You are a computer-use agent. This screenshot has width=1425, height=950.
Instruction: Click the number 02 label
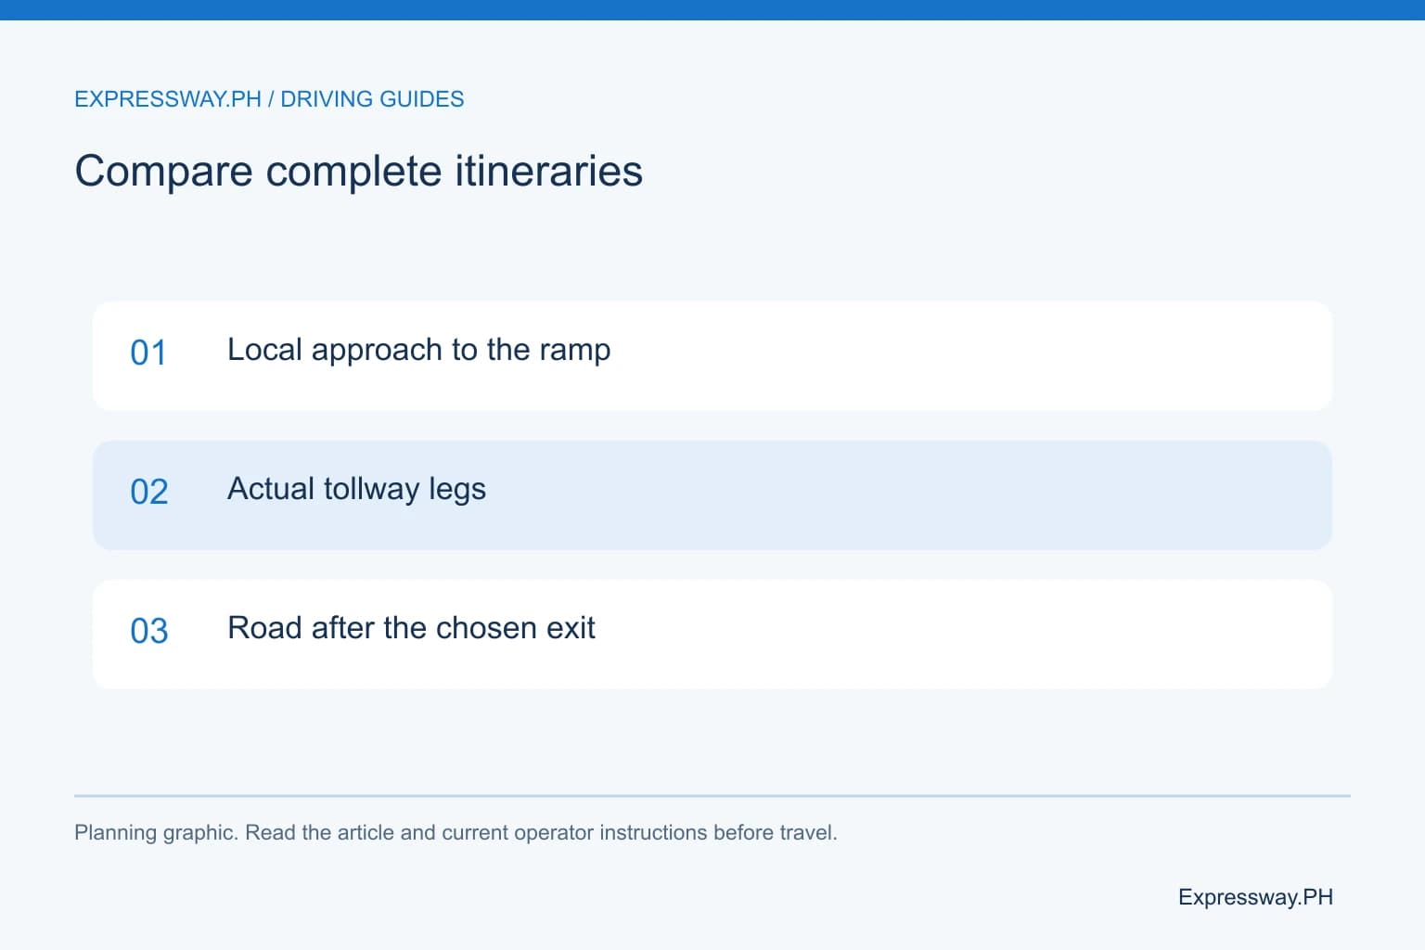coord(148,492)
